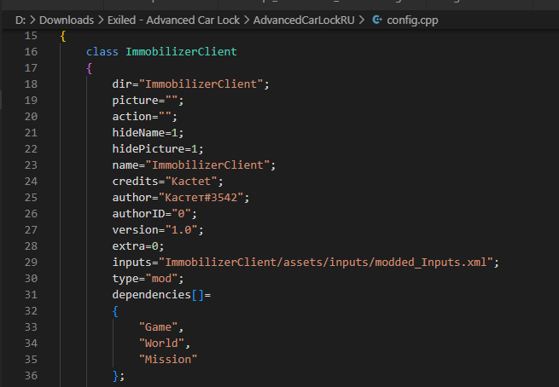Click line number 16 in the gutter
Image resolution: width=559 pixels, height=387 pixels.
click(31, 52)
